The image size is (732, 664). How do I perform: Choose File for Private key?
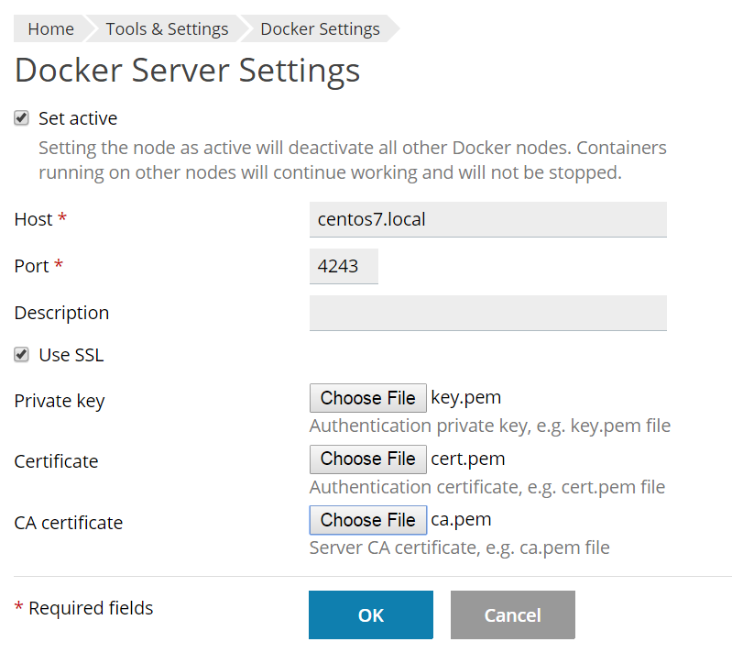[x=368, y=398]
